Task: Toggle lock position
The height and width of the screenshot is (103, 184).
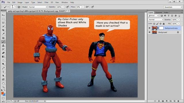Action: click(160, 24)
